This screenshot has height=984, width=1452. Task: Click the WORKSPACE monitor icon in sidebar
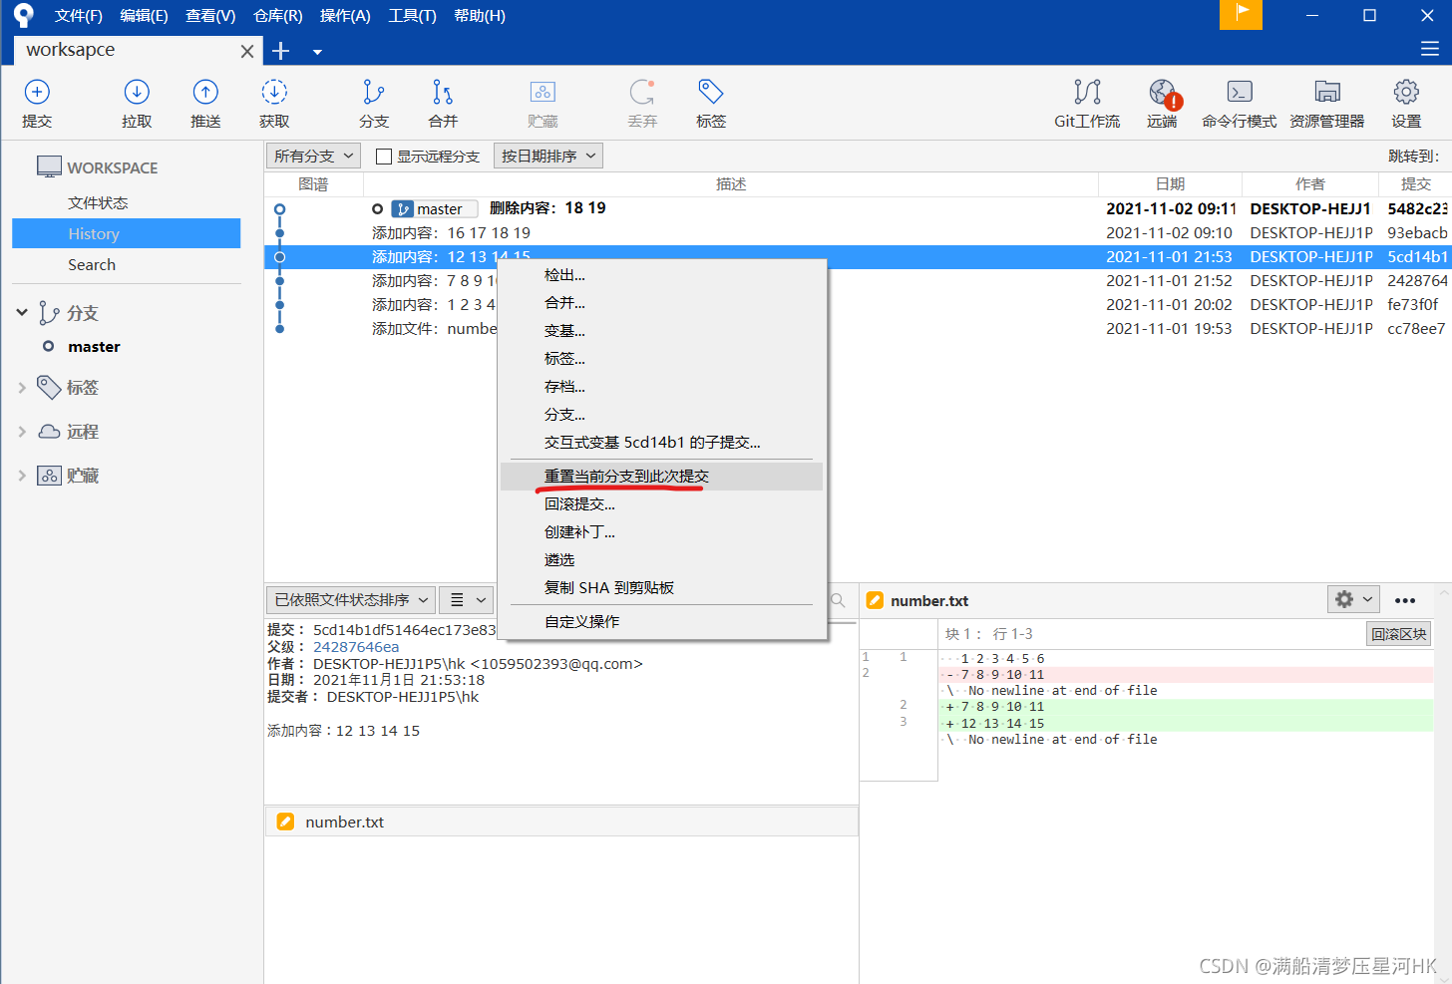[x=49, y=166]
